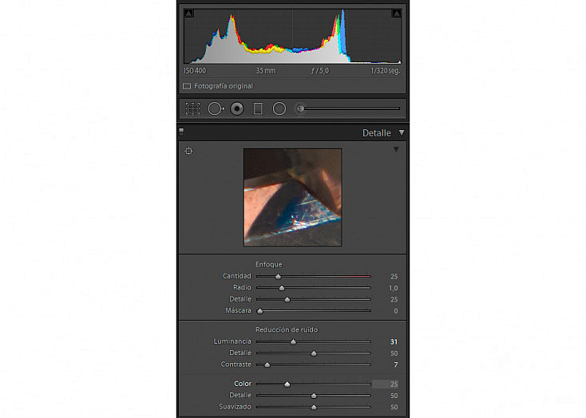Image resolution: width=586 pixels, height=418 pixels.
Task: Click the Color Detalle value 50
Action: 394,396
